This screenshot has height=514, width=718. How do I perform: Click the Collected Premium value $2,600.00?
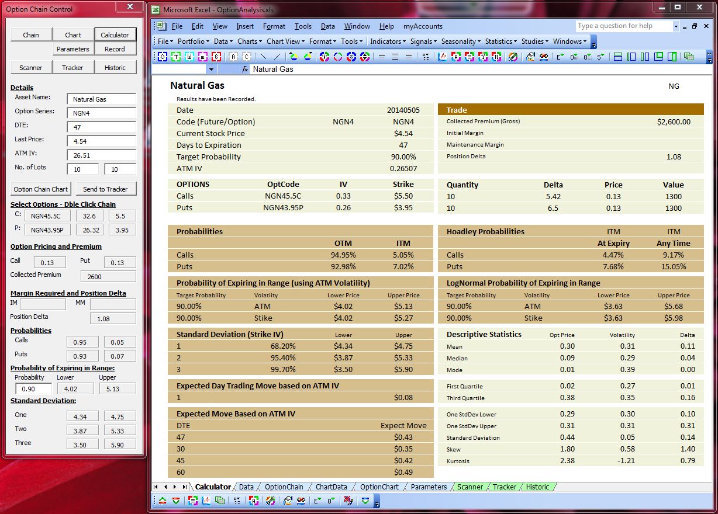(674, 121)
